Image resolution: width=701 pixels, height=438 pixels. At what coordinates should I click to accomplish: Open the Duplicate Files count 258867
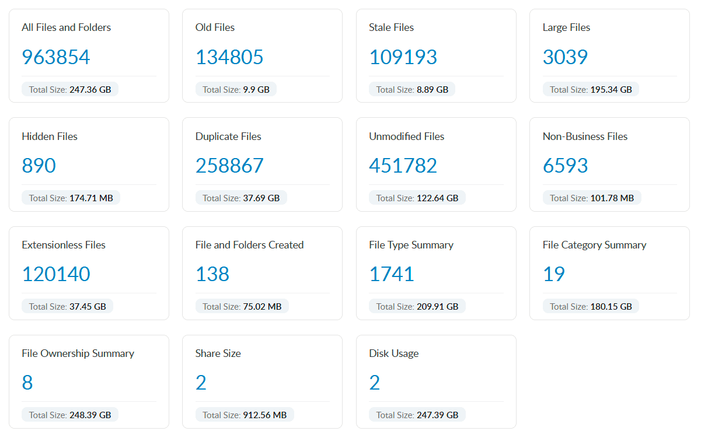click(x=229, y=166)
